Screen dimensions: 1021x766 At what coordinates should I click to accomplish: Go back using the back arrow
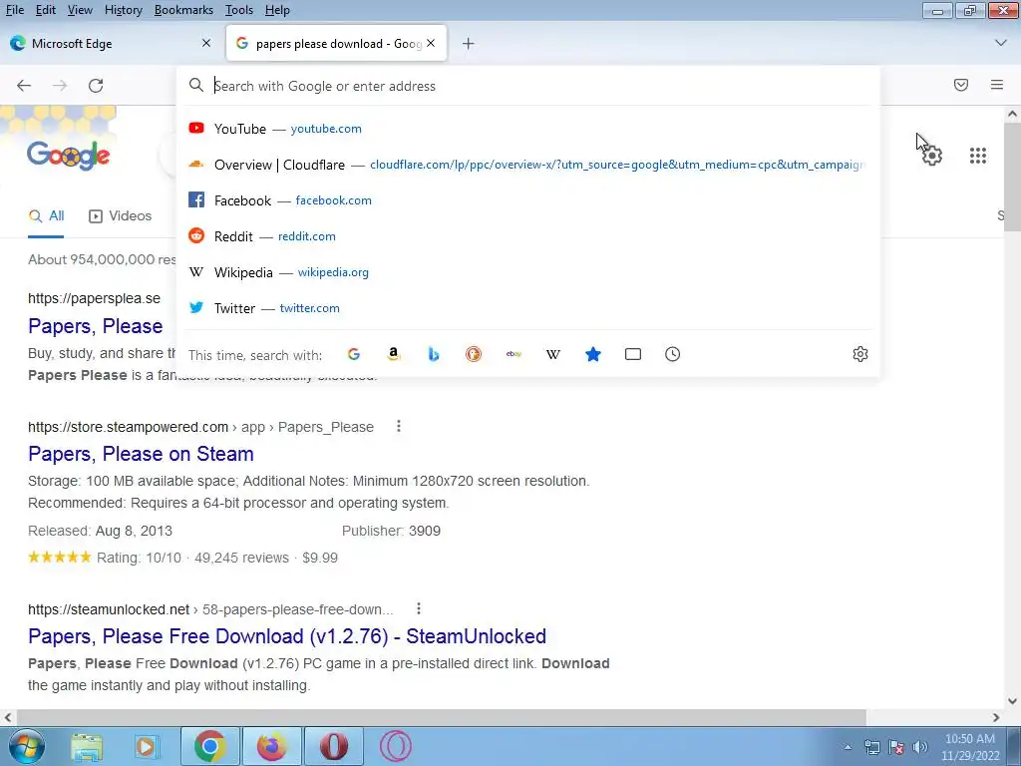(24, 86)
